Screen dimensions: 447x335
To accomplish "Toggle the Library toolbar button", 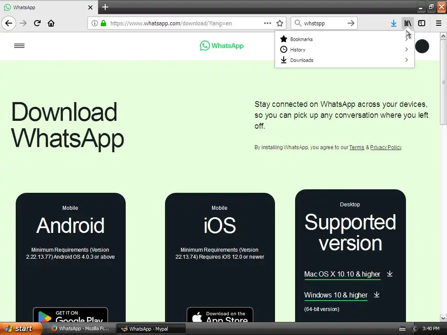I will pyautogui.click(x=408, y=23).
